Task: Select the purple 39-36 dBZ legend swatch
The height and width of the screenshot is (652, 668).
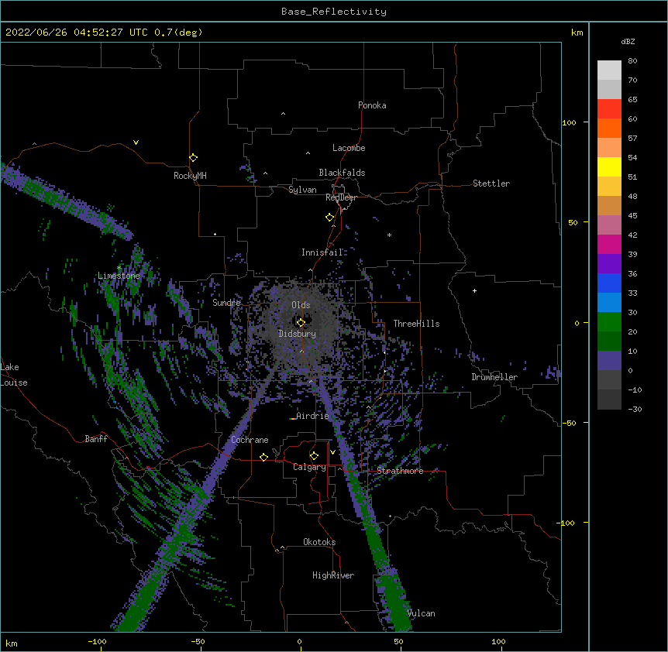Action: pos(609,264)
